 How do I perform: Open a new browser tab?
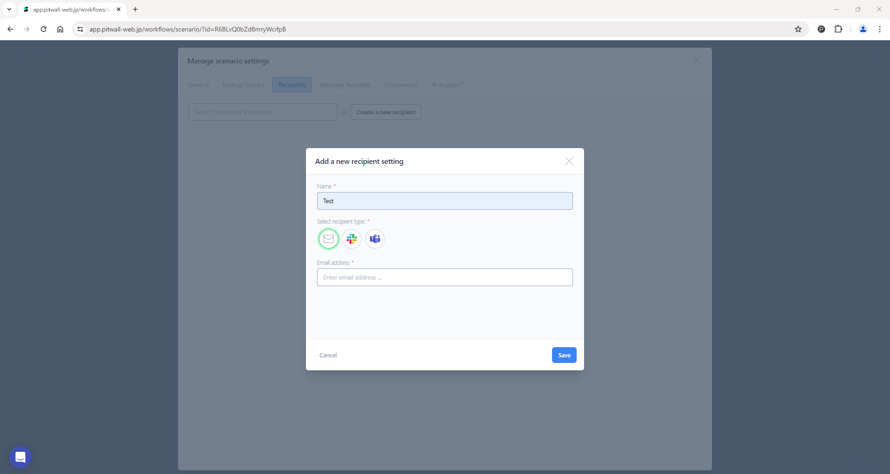(x=135, y=9)
